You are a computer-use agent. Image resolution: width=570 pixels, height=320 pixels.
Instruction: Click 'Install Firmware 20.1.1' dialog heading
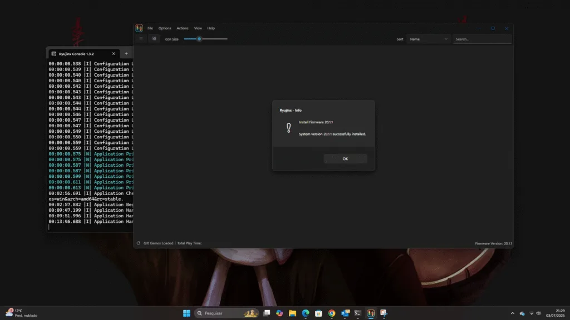coord(316,122)
